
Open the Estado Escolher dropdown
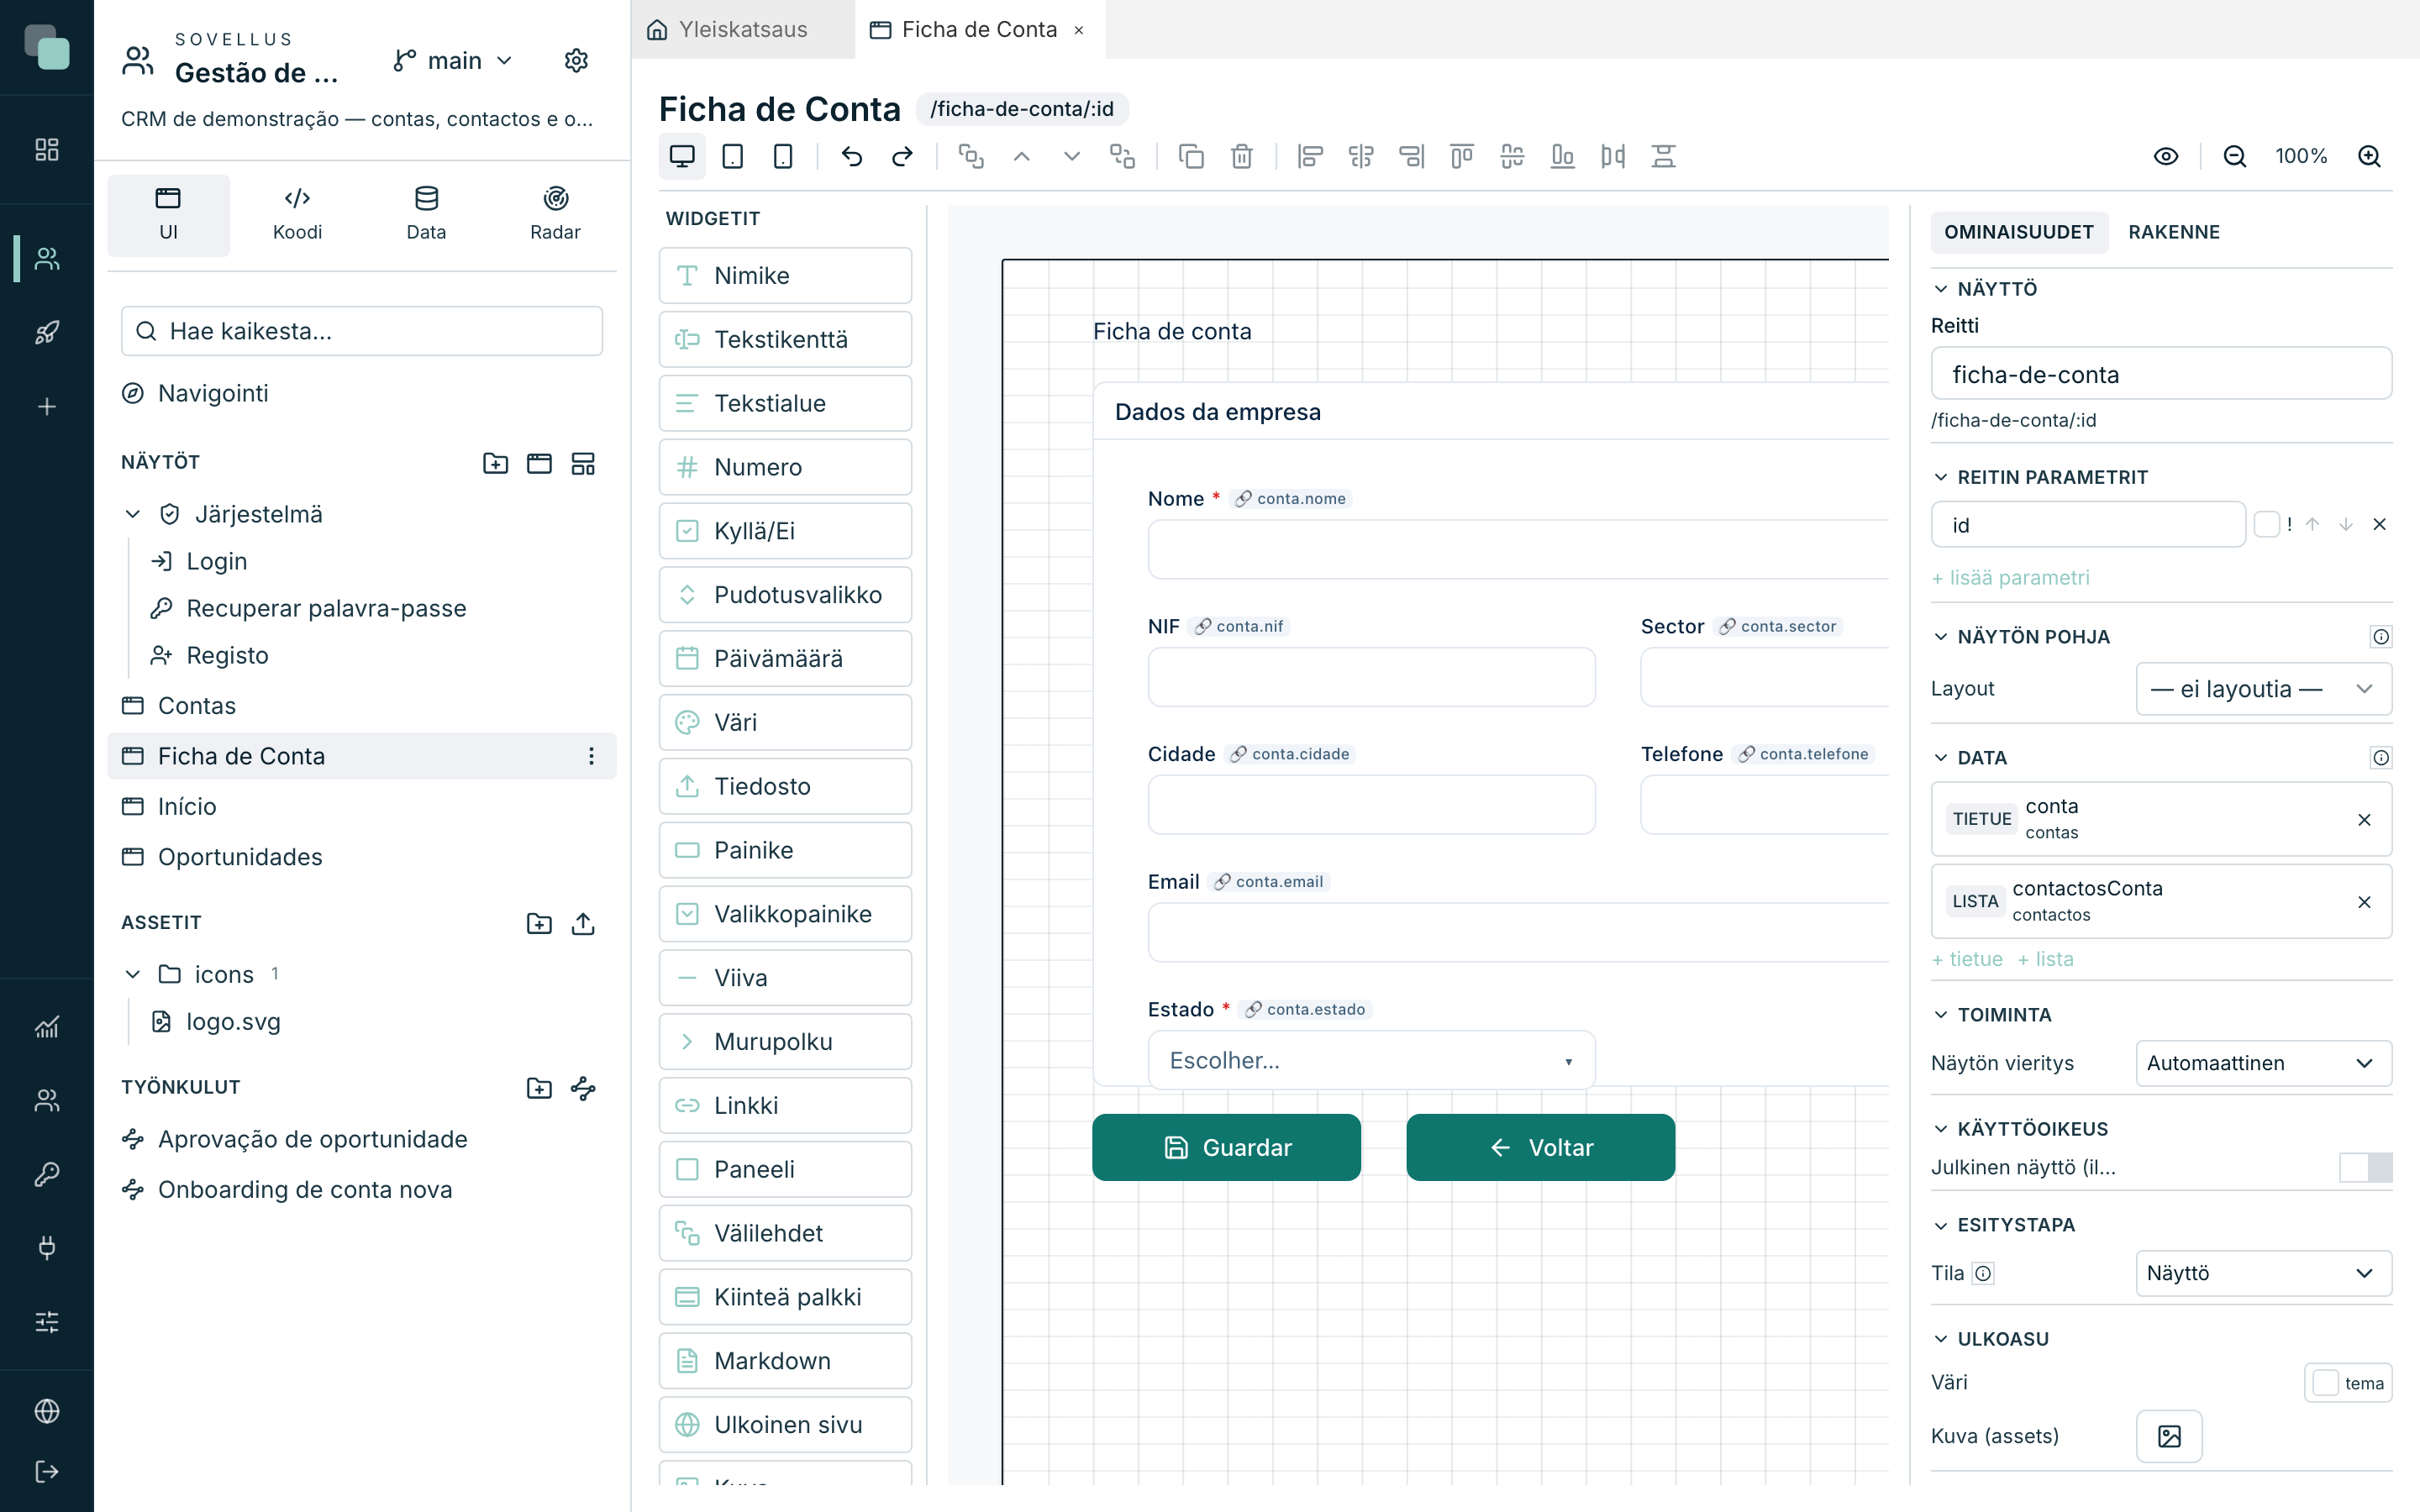coord(1371,1060)
